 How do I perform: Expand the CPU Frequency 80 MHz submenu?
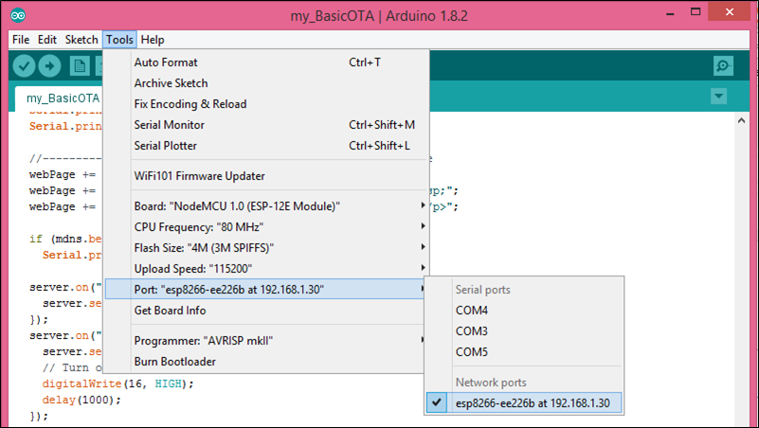pos(265,227)
